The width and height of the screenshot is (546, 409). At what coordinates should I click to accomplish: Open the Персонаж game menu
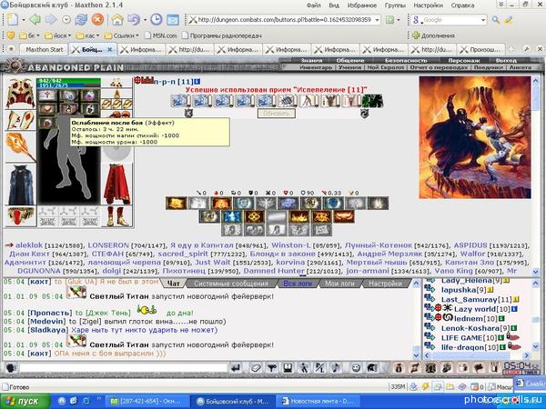tap(463, 61)
